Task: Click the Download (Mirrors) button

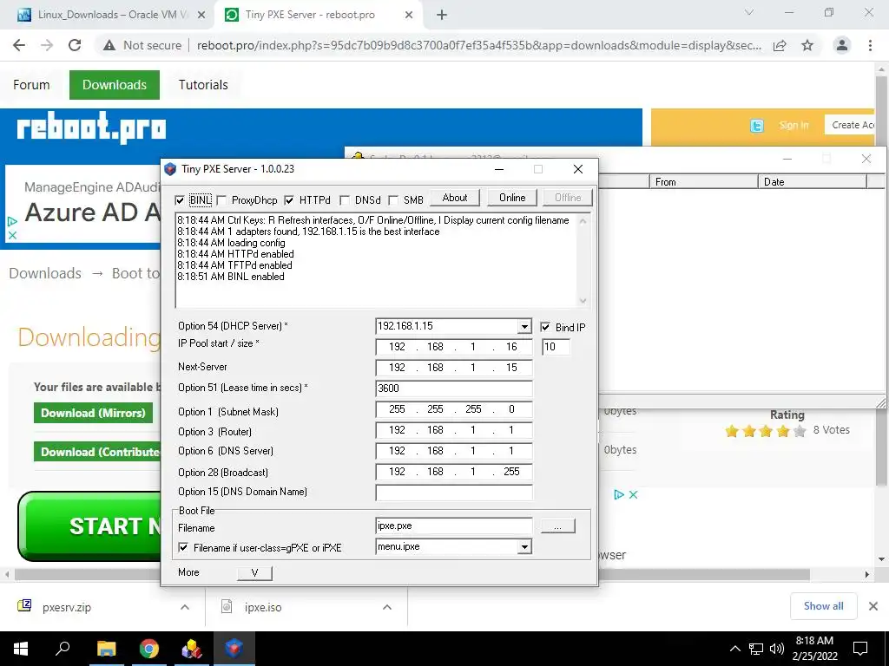Action: (x=94, y=413)
